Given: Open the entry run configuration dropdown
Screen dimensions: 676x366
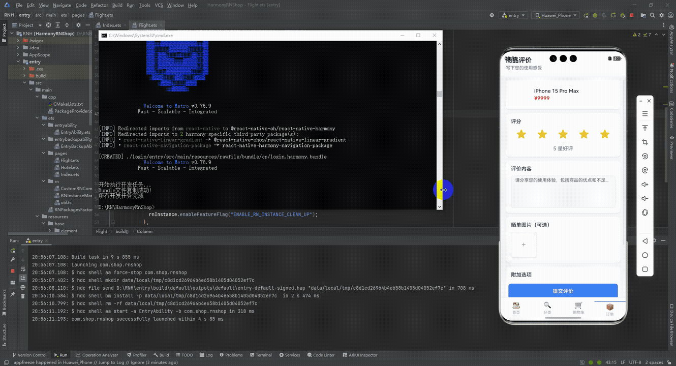Looking at the screenshot, I should click(x=513, y=15).
